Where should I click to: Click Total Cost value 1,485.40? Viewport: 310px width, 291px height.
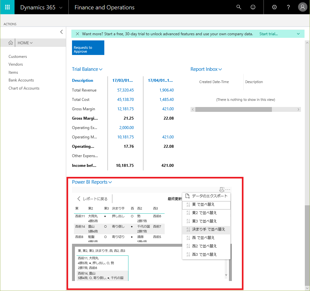167,99
